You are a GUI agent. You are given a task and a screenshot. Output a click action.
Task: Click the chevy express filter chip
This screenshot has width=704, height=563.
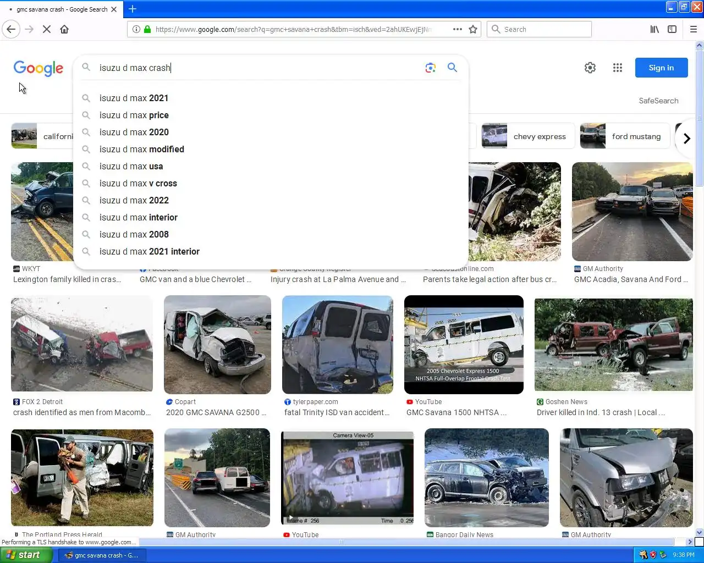[x=528, y=136]
